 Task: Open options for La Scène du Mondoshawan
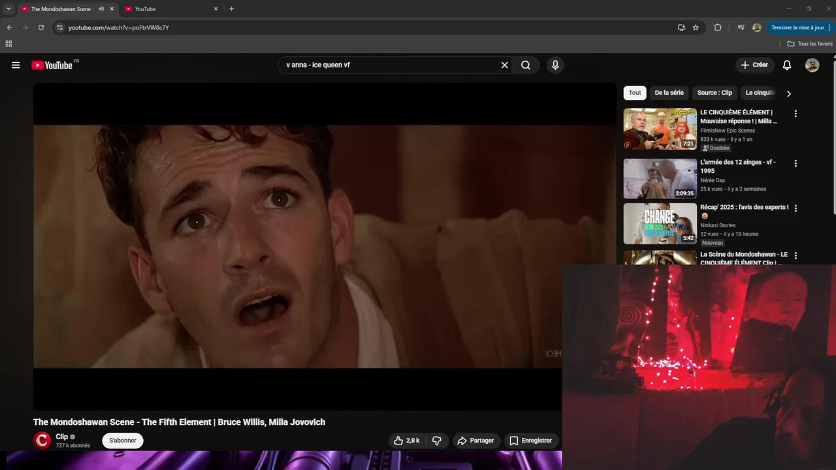click(x=796, y=256)
